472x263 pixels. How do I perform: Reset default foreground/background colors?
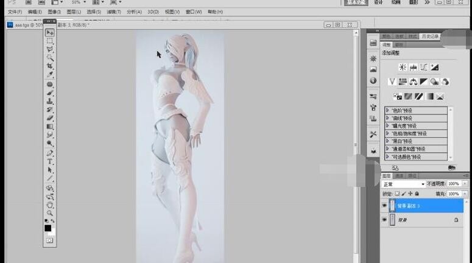click(x=46, y=221)
